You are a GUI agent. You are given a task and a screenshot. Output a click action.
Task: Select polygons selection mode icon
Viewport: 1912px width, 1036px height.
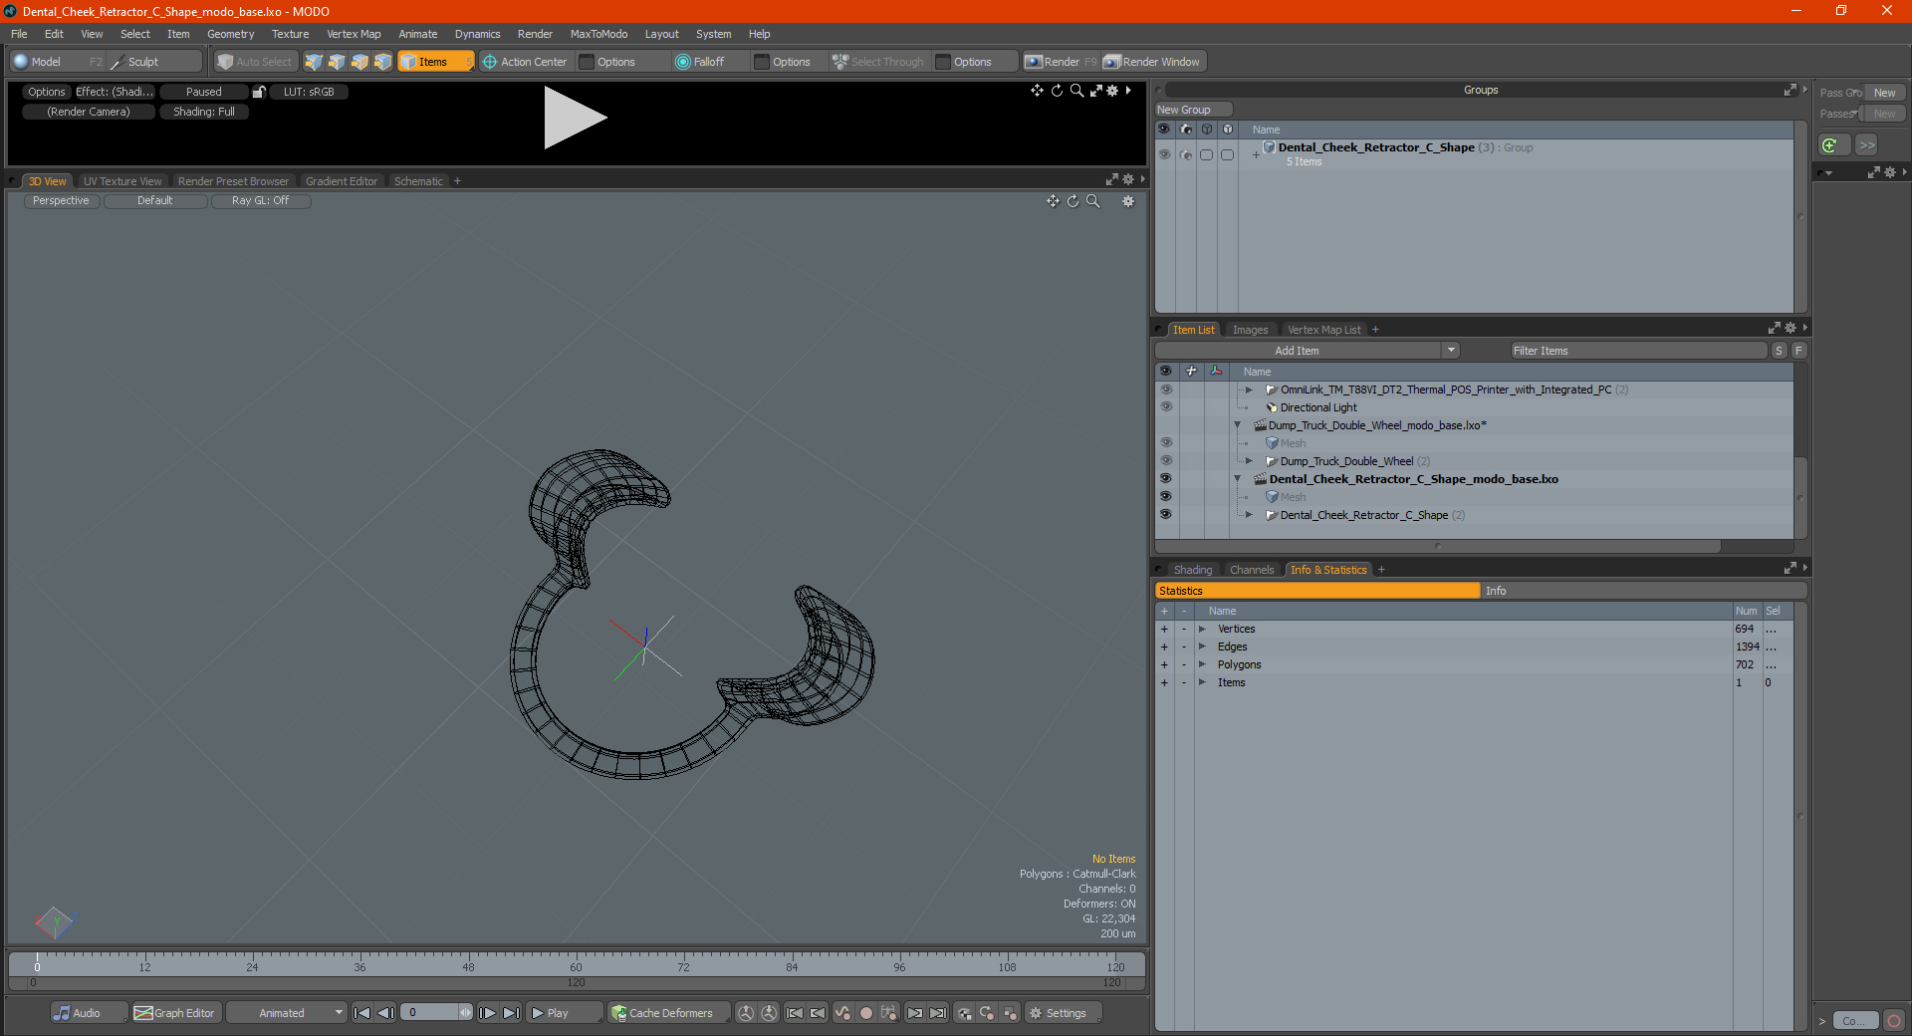[359, 62]
